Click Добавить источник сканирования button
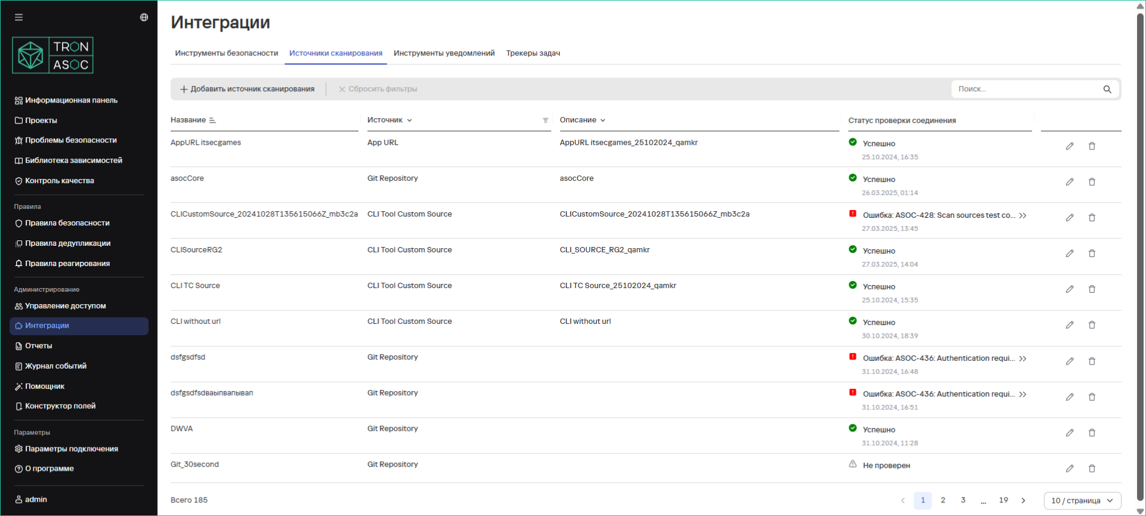 247,89
